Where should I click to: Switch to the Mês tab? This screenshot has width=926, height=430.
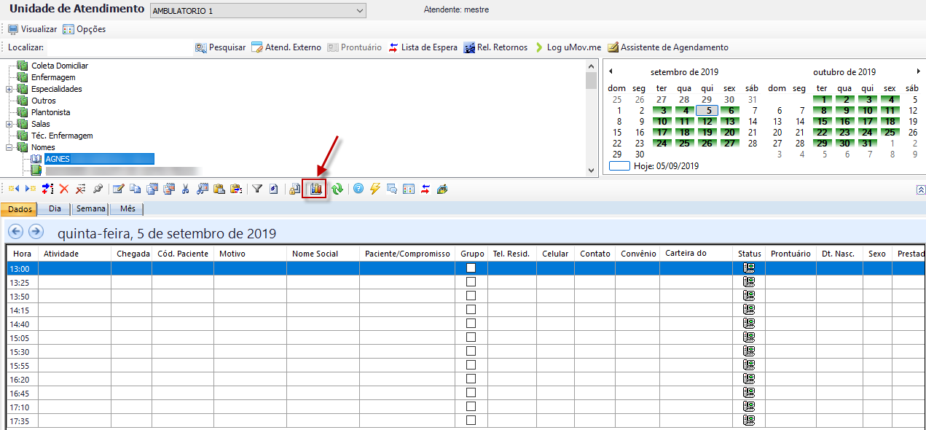coord(127,209)
